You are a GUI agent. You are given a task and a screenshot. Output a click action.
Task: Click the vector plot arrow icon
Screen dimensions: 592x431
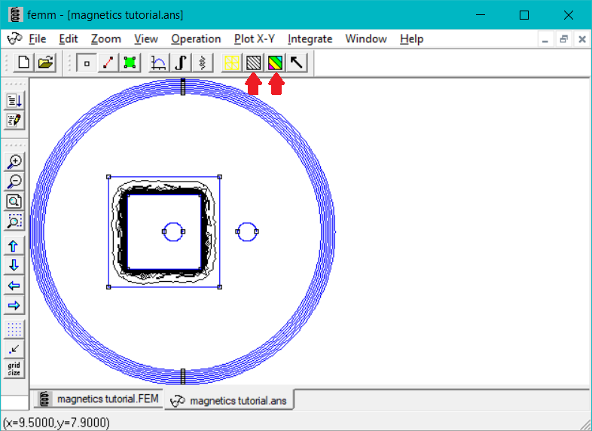point(297,63)
